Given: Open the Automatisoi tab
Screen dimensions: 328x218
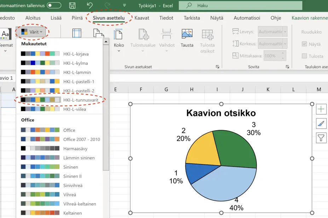Looking at the screenshot, I should pos(247,18).
